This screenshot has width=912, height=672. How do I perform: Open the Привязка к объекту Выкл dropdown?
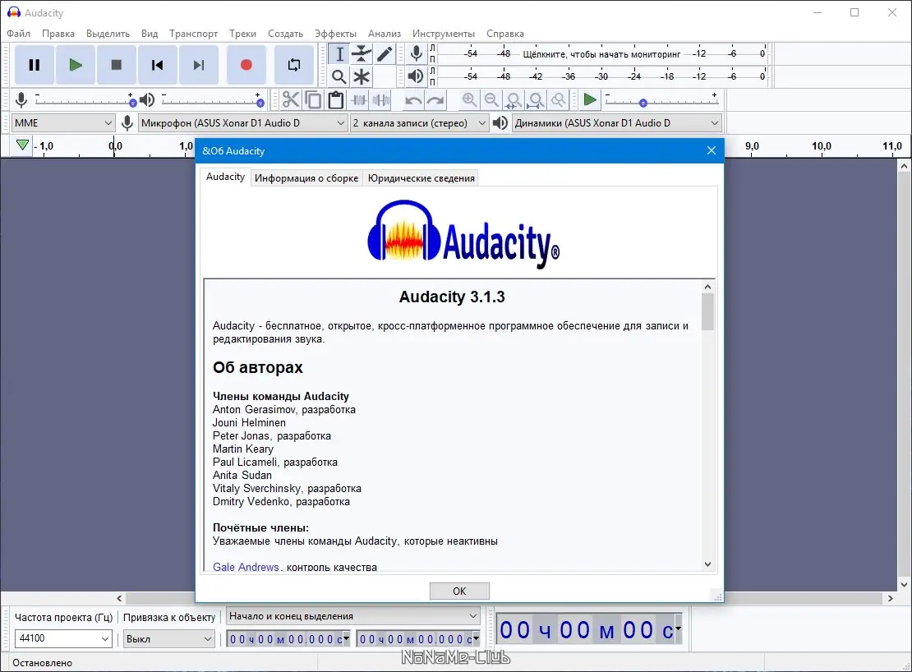pyautogui.click(x=168, y=639)
